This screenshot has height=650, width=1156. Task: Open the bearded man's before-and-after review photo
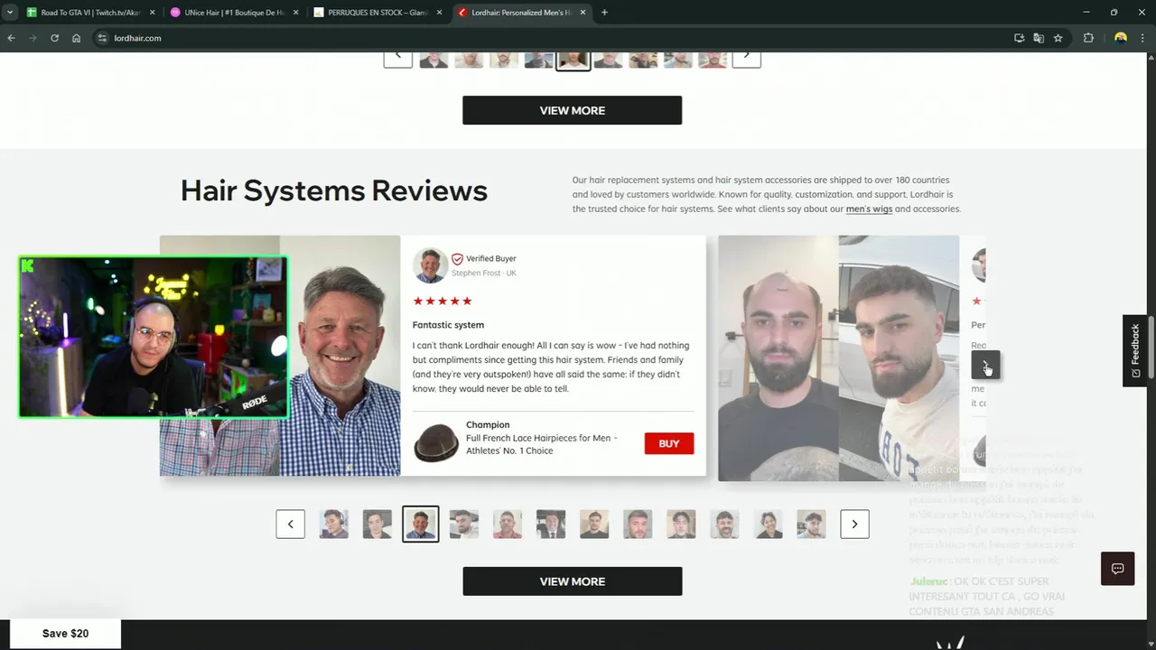(x=838, y=358)
